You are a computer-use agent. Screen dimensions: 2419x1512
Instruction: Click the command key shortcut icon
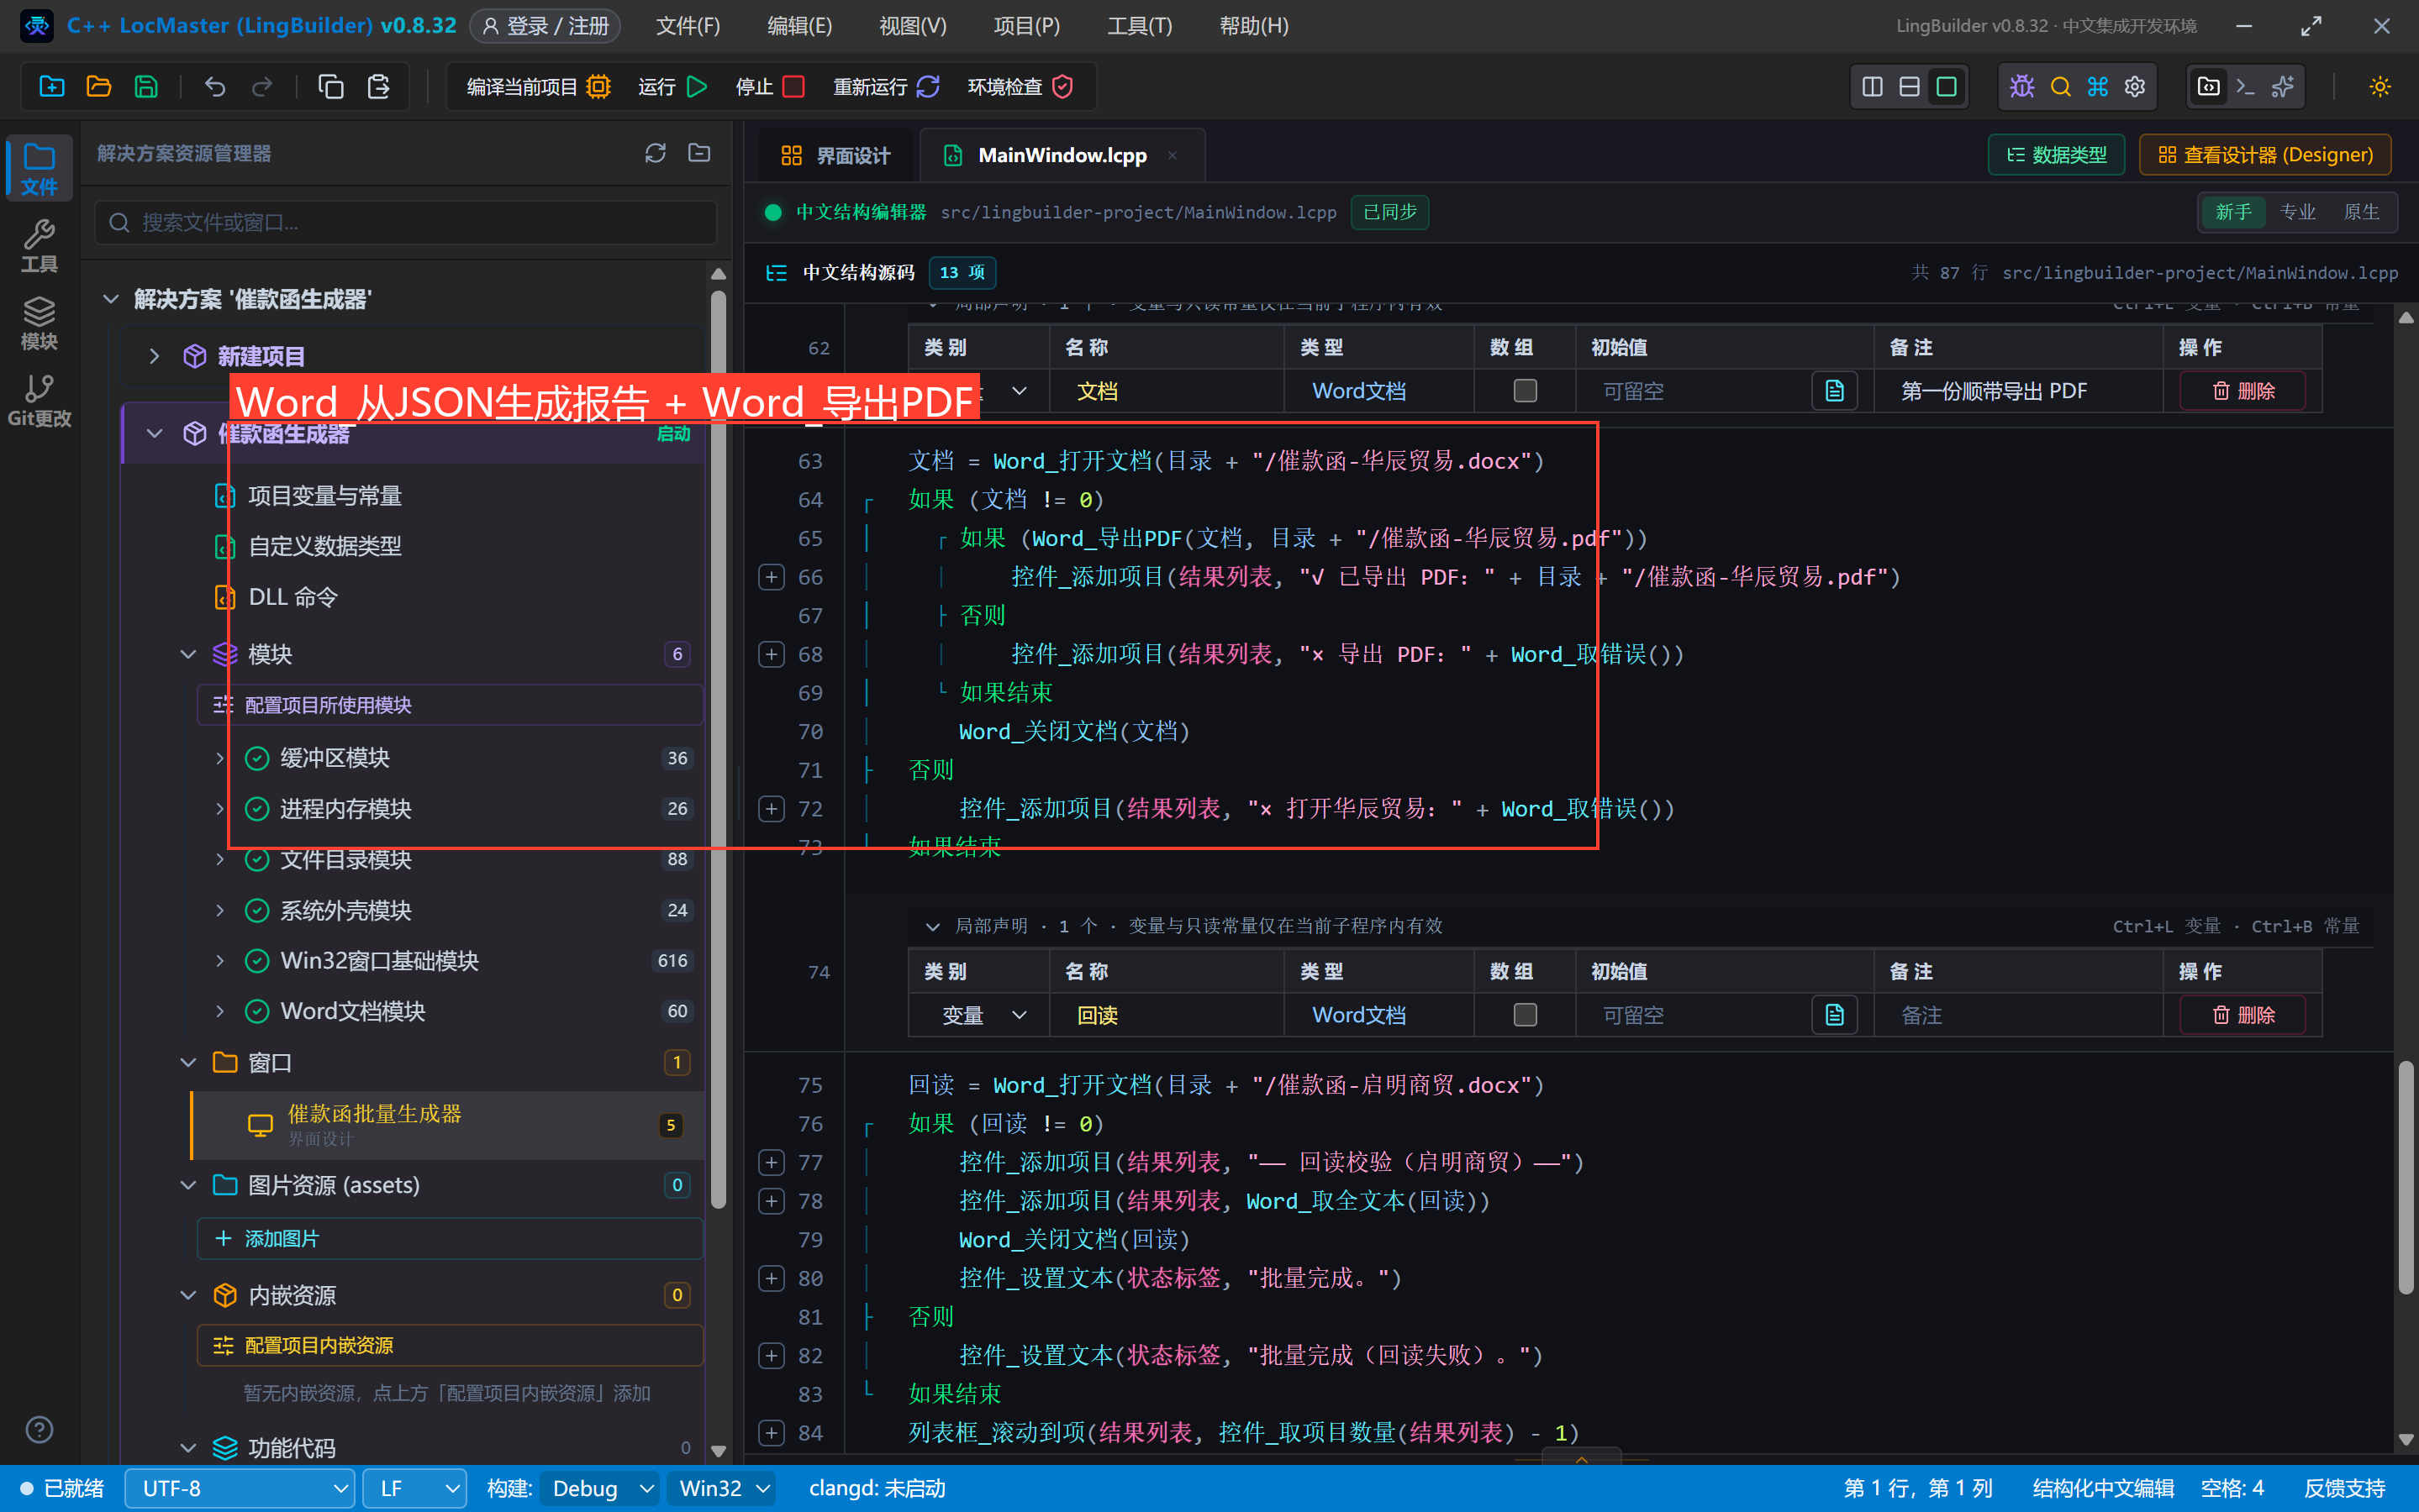pos(2097,87)
